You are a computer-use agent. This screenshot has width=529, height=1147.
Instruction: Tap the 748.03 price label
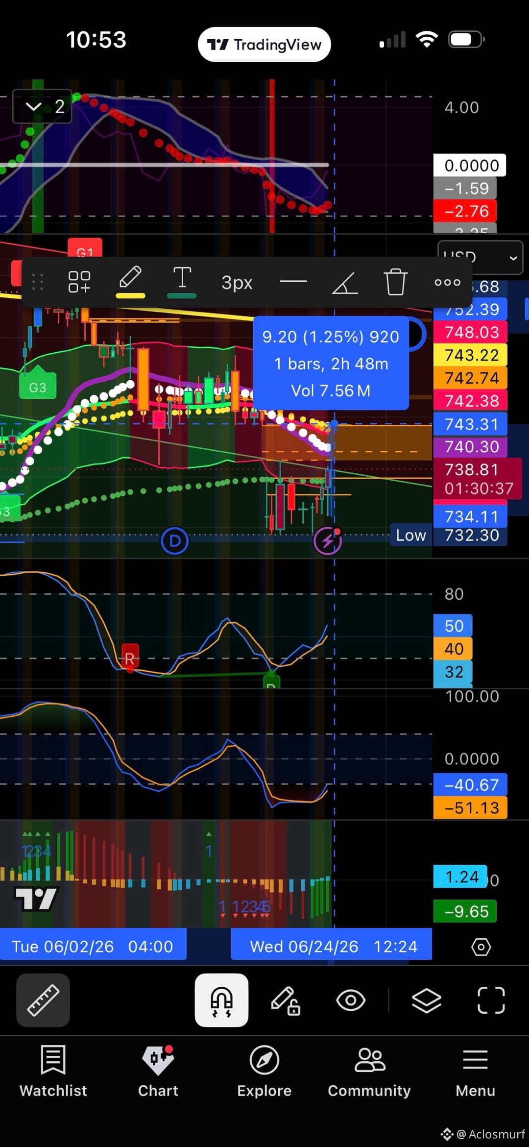pos(470,332)
